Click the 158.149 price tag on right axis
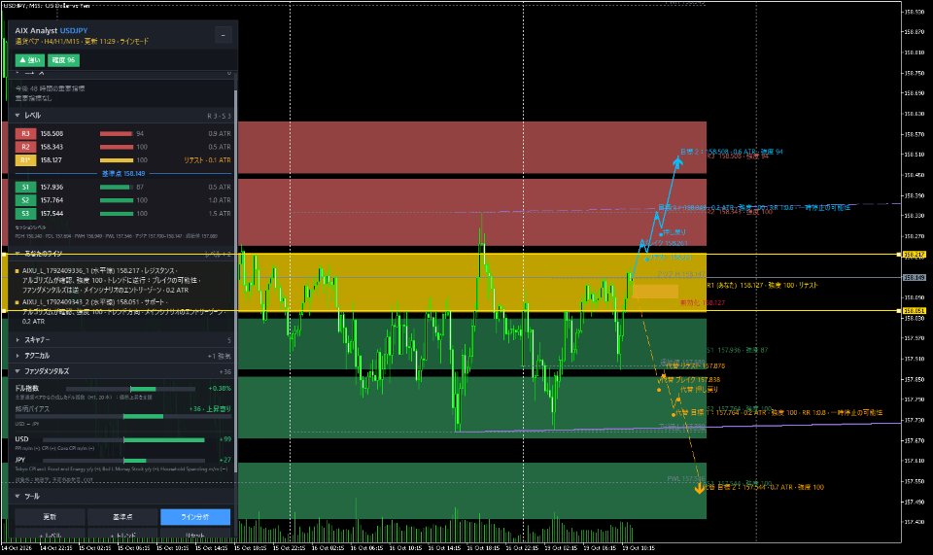The width and height of the screenshot is (933, 555). pos(915,277)
